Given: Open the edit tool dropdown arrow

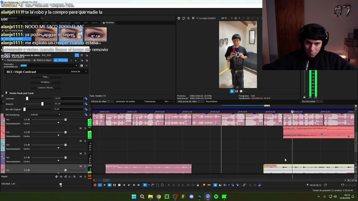Looking at the screenshot, I should [x=149, y=185].
